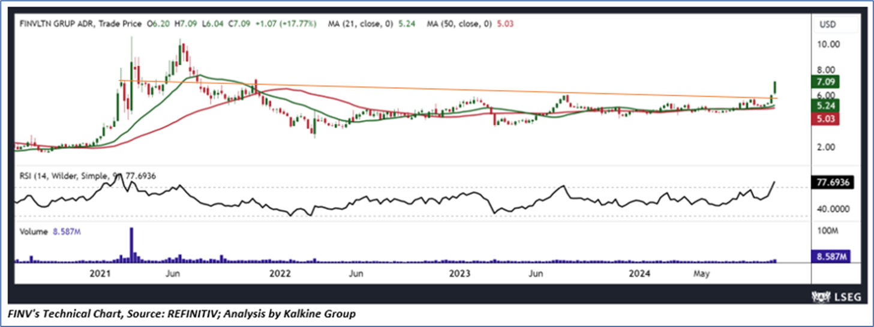The height and width of the screenshot is (327, 874).
Task: Click the 2021 time axis label
Action: click(x=100, y=274)
